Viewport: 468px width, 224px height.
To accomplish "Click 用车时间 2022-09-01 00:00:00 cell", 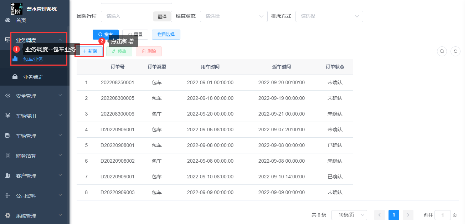I will [210, 83].
